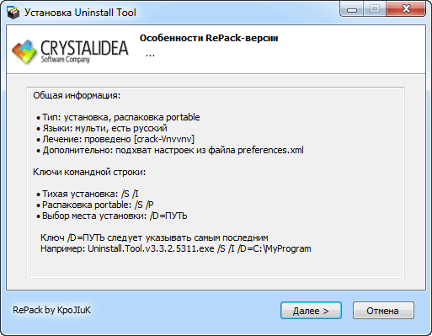Close the installer window with the X
Image resolution: width=432 pixels, height=336 pixels.
click(x=406, y=9)
